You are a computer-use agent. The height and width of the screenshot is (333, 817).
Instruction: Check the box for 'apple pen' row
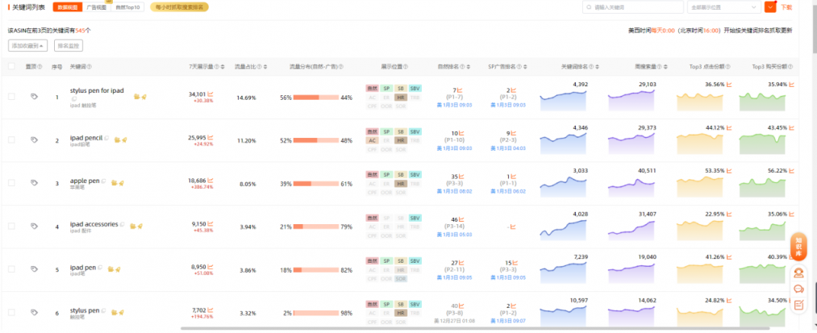point(11,183)
